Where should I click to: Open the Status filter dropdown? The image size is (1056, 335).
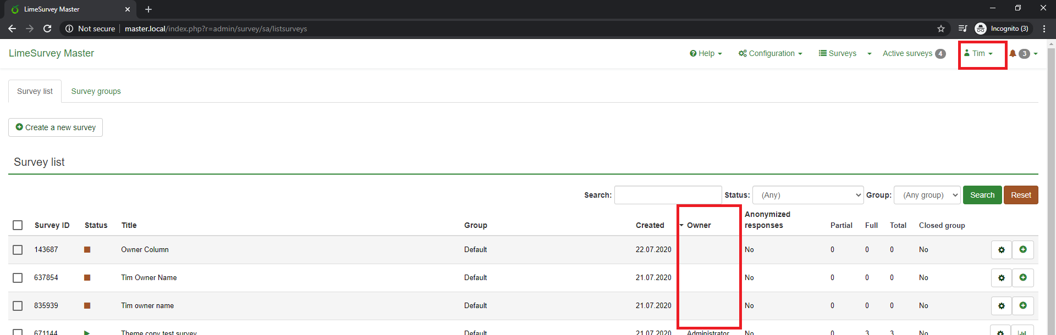pos(807,195)
